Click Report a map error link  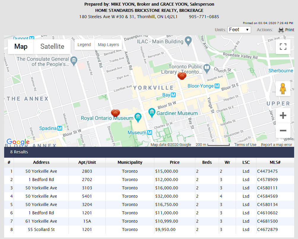(x=276, y=144)
